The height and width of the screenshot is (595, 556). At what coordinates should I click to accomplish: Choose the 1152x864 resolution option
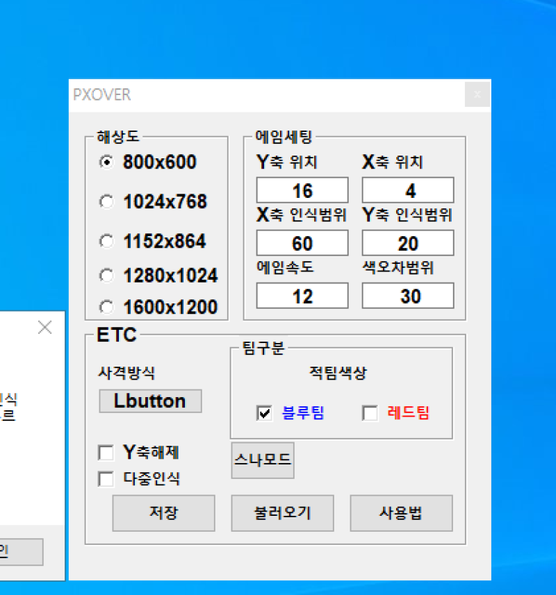coord(106,242)
